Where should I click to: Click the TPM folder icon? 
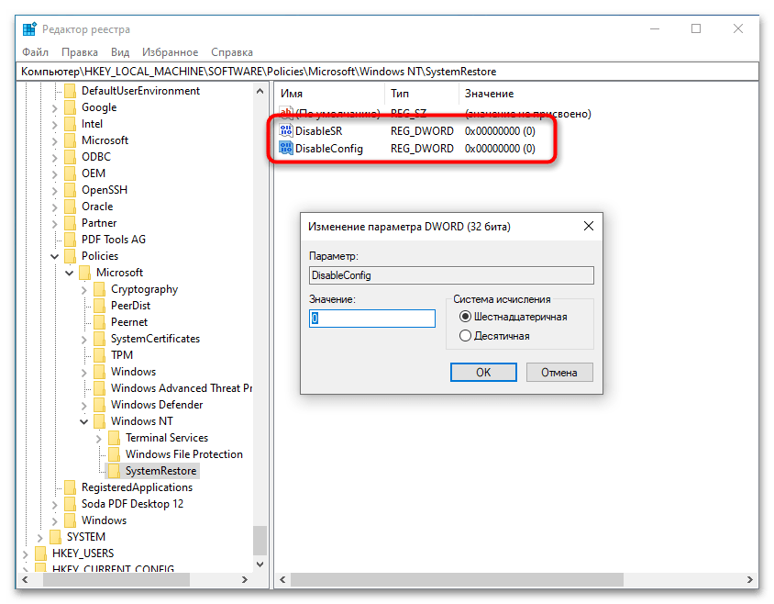click(x=100, y=355)
